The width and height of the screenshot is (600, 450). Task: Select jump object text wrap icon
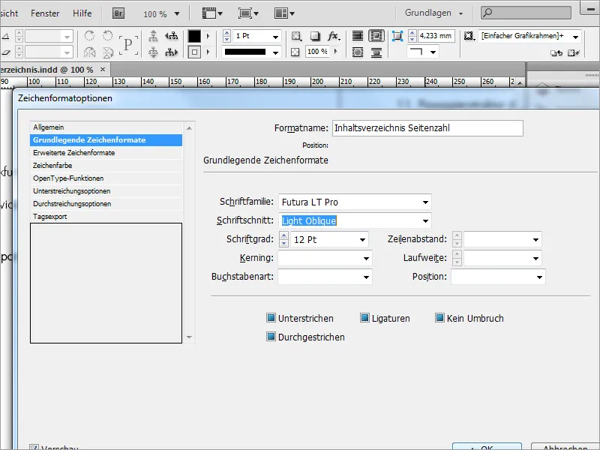(376, 52)
